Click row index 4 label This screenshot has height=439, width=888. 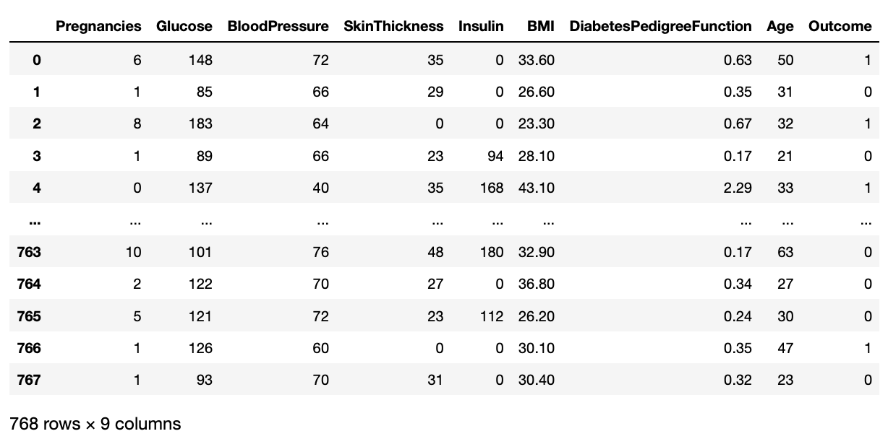pyautogui.click(x=36, y=188)
